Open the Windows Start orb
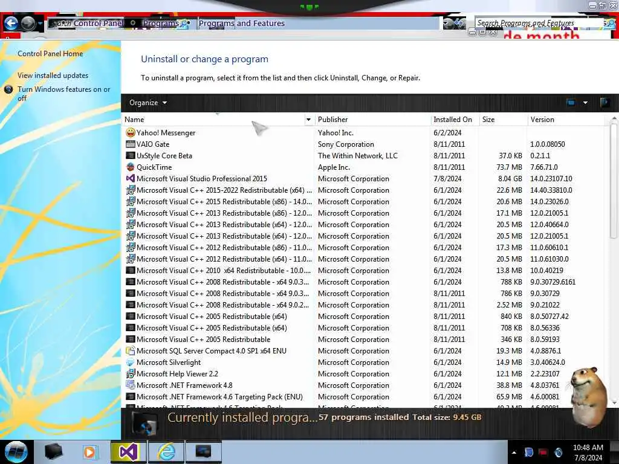Viewport: 619px width, 464px height. point(16,452)
